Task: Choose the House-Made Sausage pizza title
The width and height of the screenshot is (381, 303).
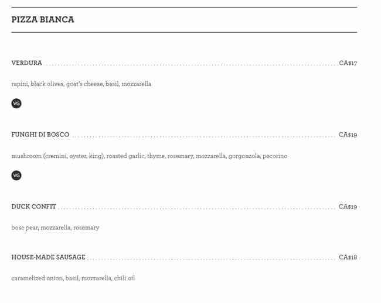Action: pos(49,257)
